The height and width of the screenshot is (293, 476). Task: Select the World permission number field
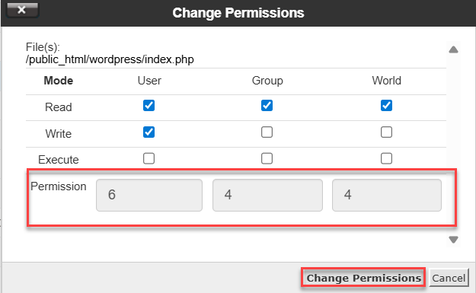(x=387, y=195)
